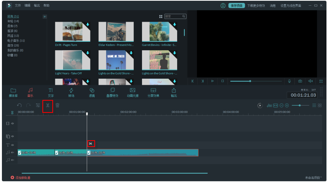This screenshot has width=328, height=182.
Task: Click the microphone voiceover icon
Action: [289, 81]
